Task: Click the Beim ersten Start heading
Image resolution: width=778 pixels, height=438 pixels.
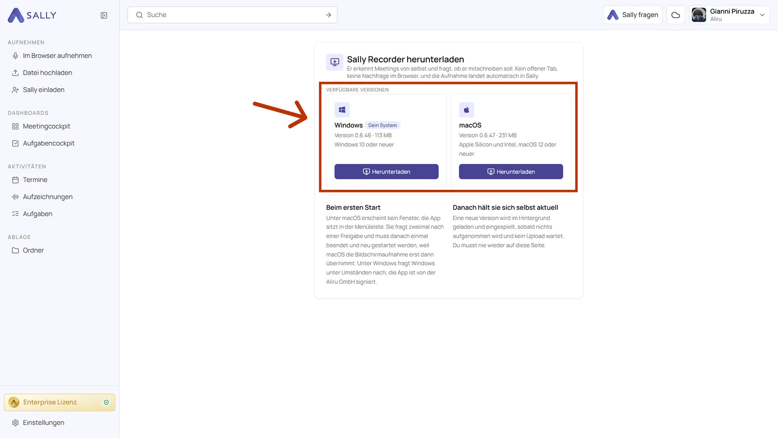Action: [354, 208]
